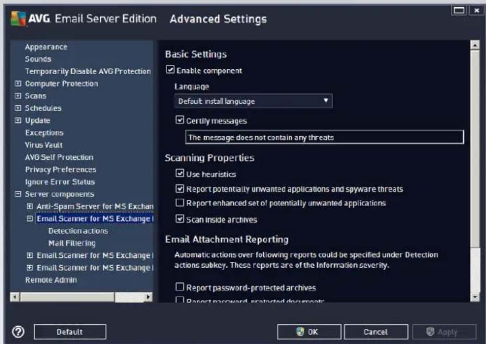Click the certify message text field
This screenshot has height=344, width=486.
click(325, 137)
